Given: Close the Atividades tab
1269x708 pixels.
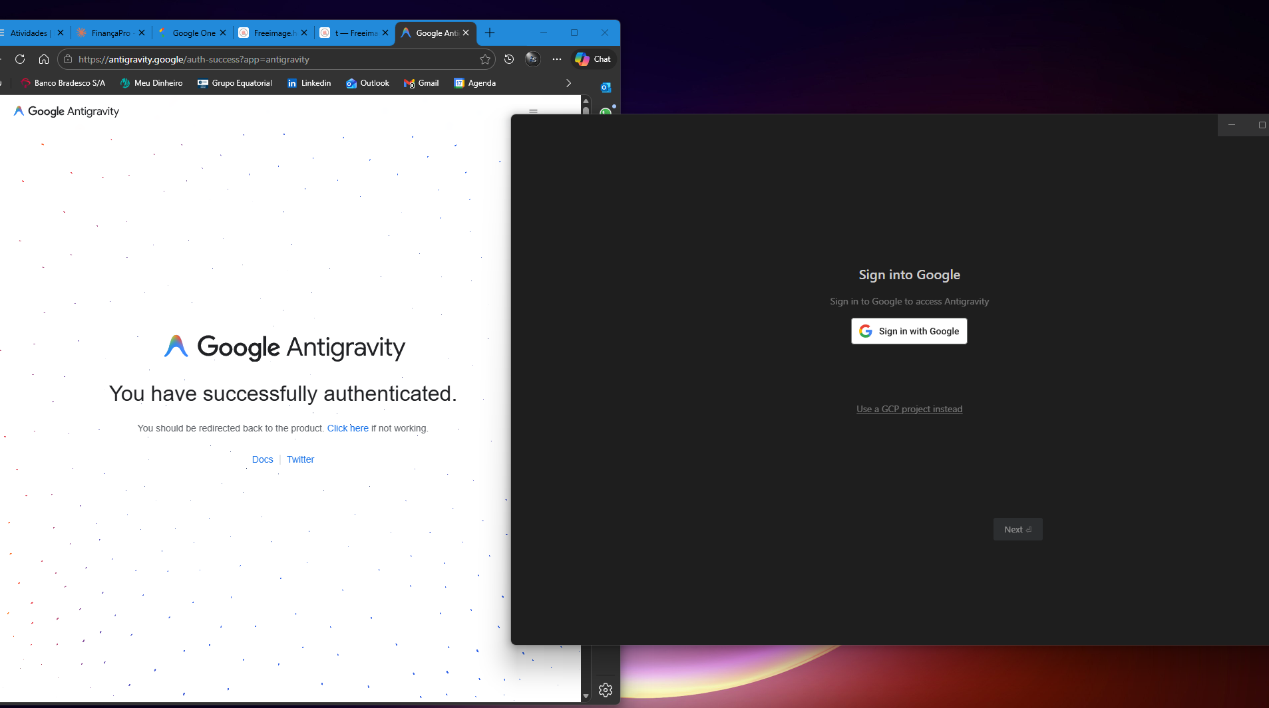Looking at the screenshot, I should click(x=61, y=33).
